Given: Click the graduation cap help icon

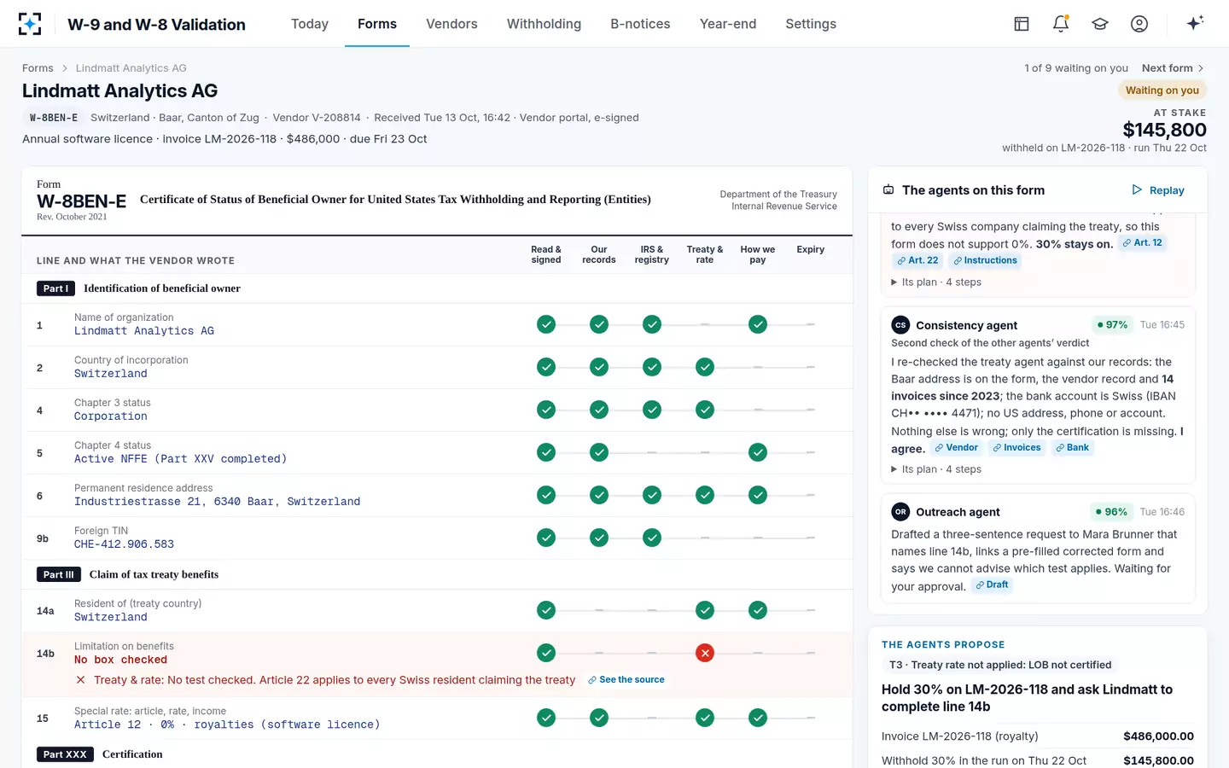Looking at the screenshot, I should pyautogui.click(x=1100, y=24).
